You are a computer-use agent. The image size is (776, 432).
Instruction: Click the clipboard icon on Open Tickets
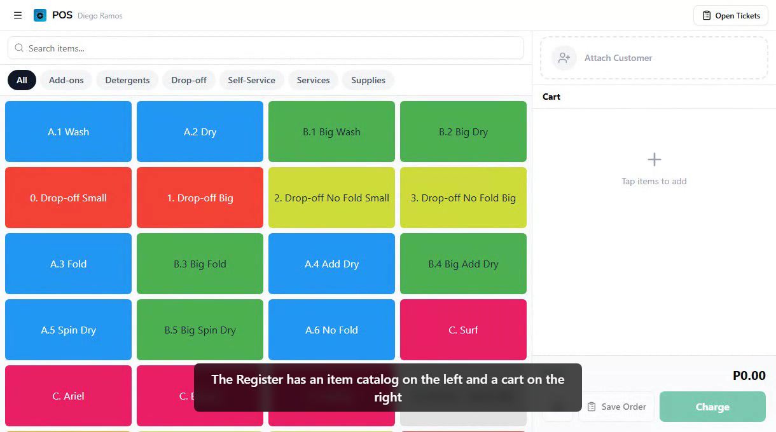pyautogui.click(x=706, y=15)
